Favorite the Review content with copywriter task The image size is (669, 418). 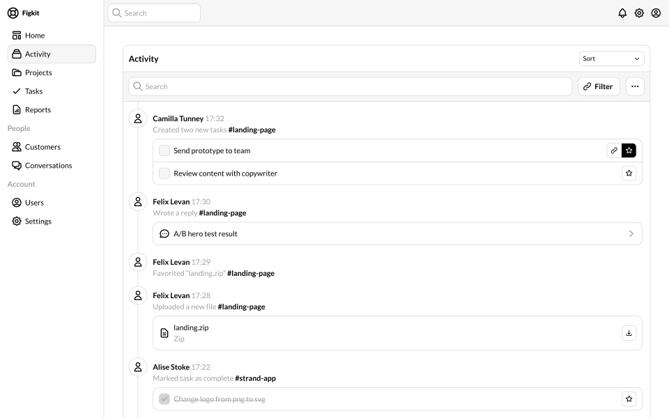(629, 173)
